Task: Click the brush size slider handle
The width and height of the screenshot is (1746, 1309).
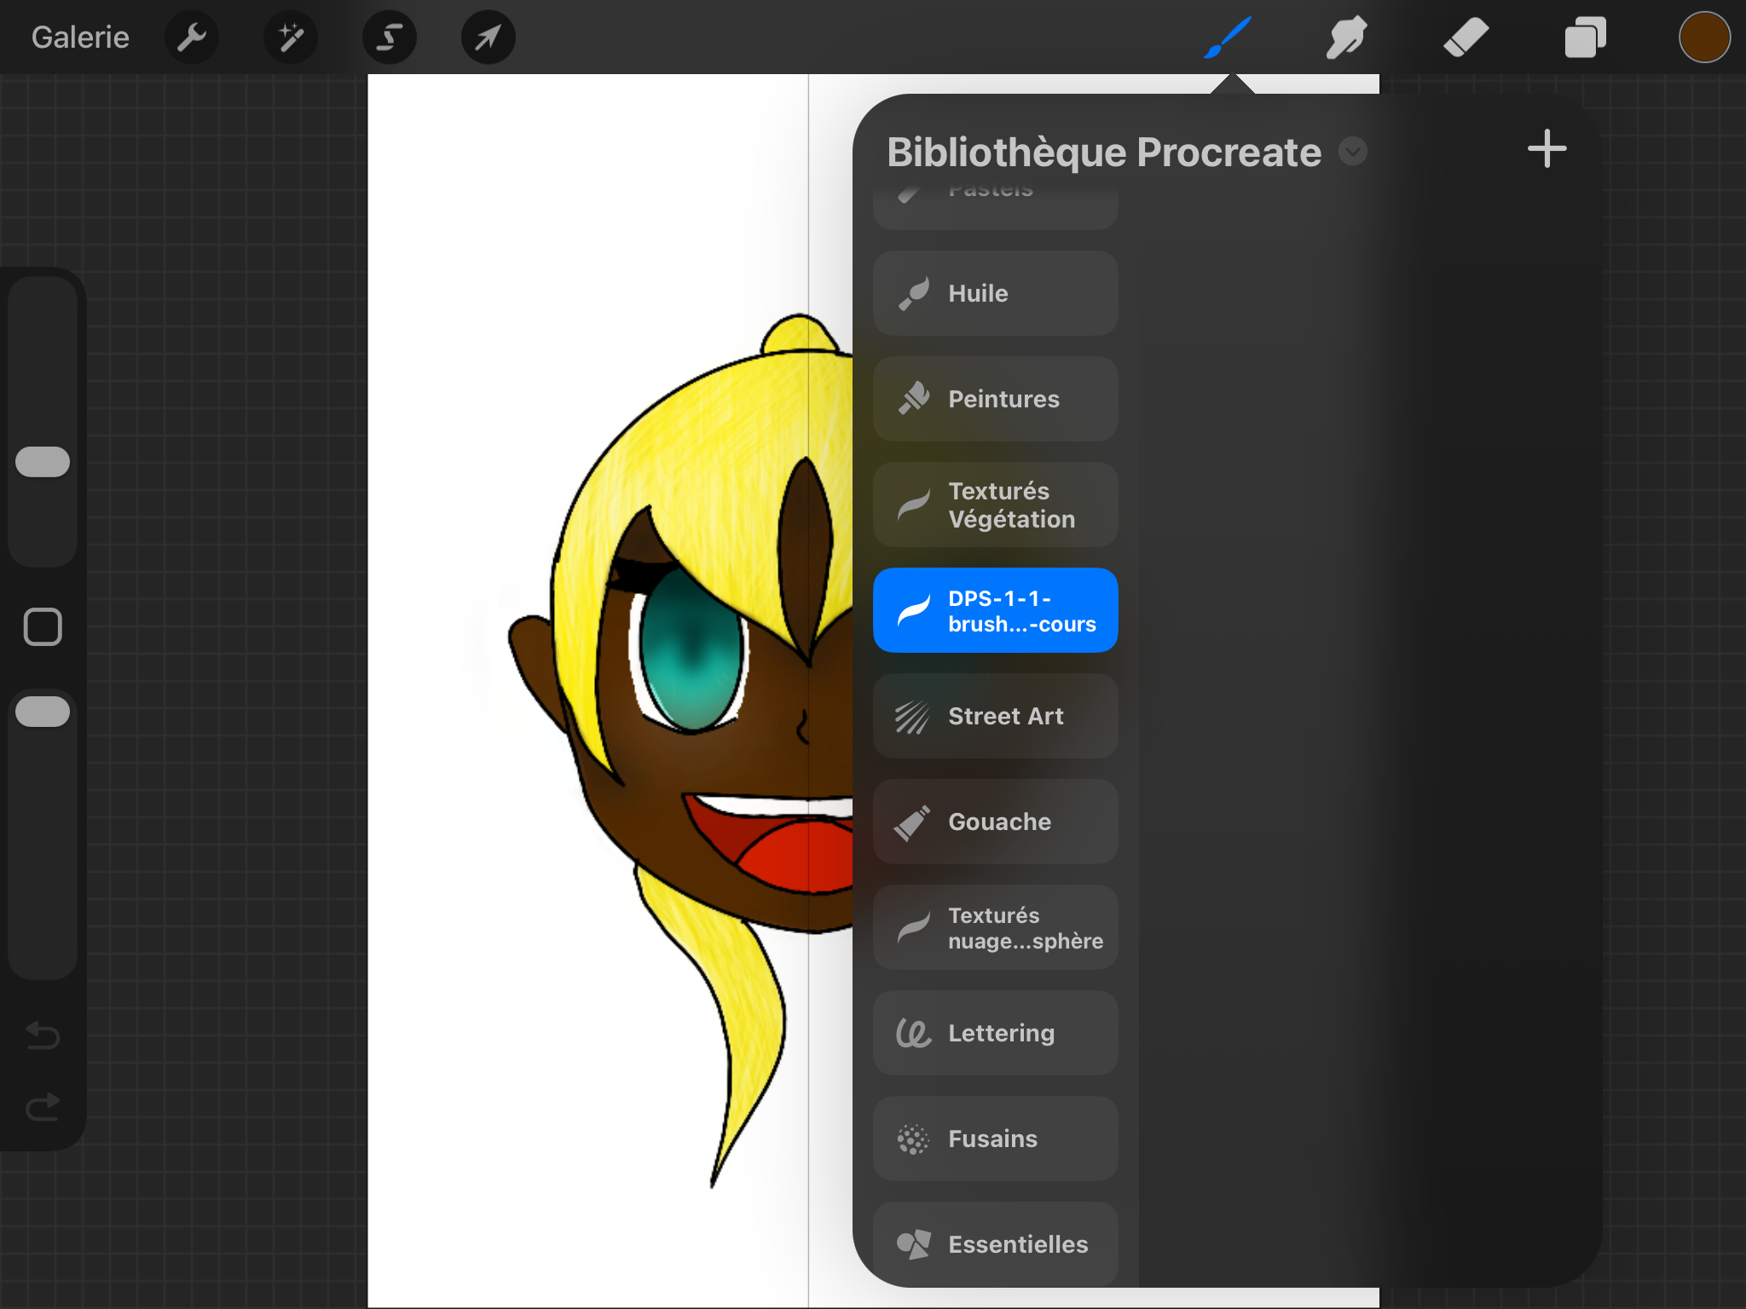Action: [43, 462]
